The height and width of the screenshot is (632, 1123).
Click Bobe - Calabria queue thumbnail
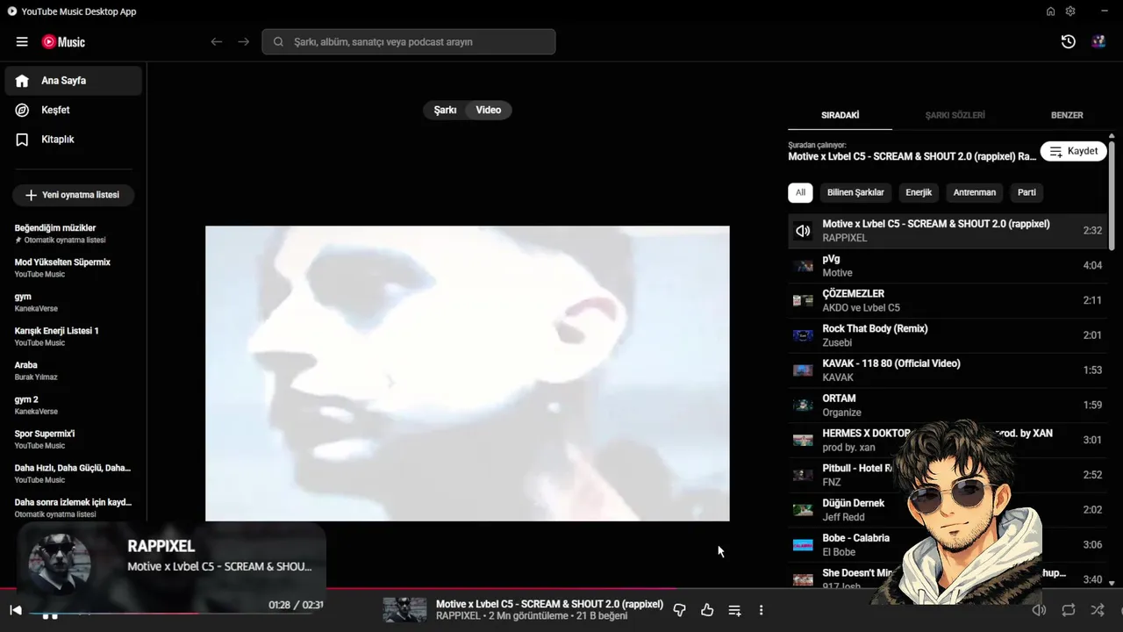click(803, 545)
